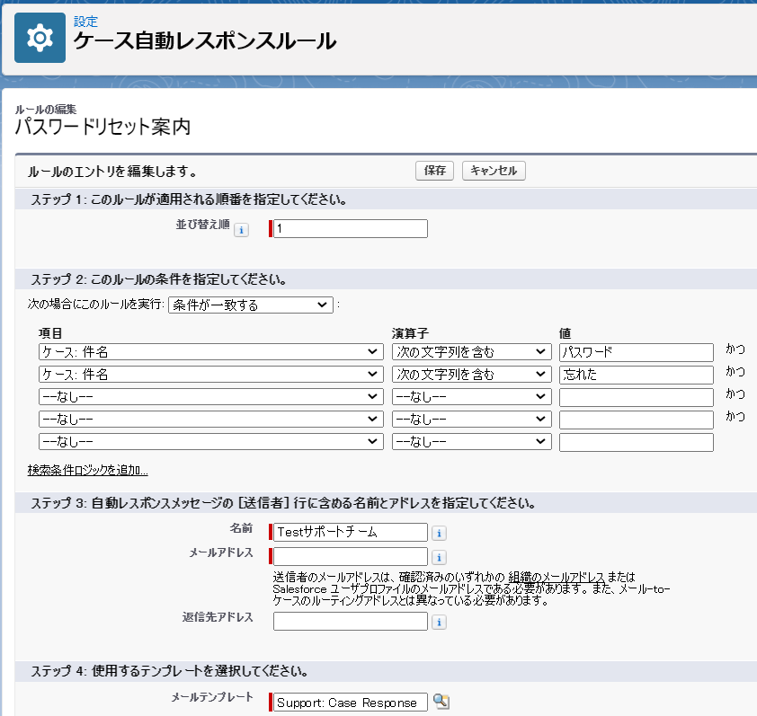Click 検索条件ロジックを追加... link
The width and height of the screenshot is (757, 716).
pyautogui.click(x=88, y=470)
